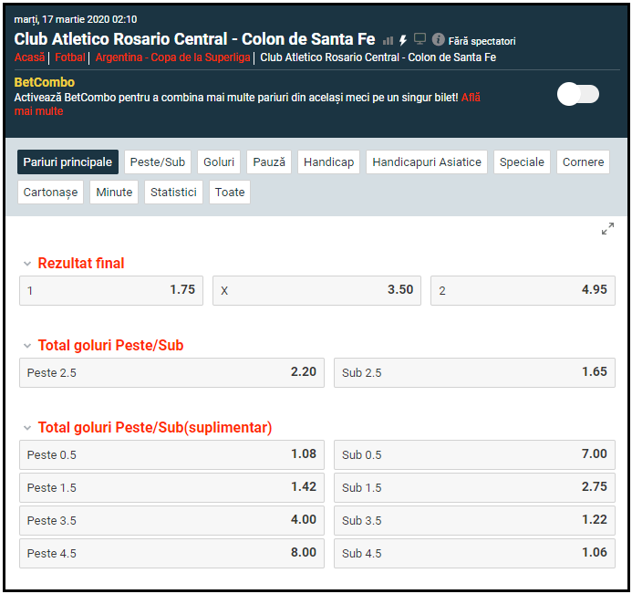
Task: Click the monitor live stream icon
Action: (x=420, y=39)
